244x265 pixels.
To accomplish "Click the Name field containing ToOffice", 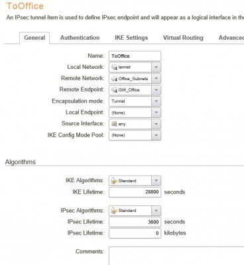I will click(x=135, y=56).
